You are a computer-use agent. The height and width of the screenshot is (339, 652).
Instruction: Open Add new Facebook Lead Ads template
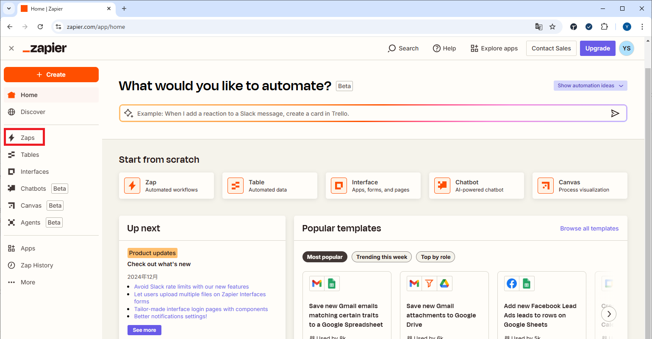[541, 305]
